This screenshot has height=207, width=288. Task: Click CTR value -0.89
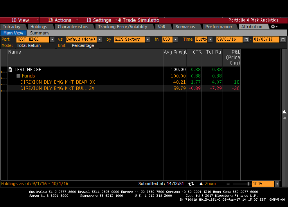[x=195, y=88]
